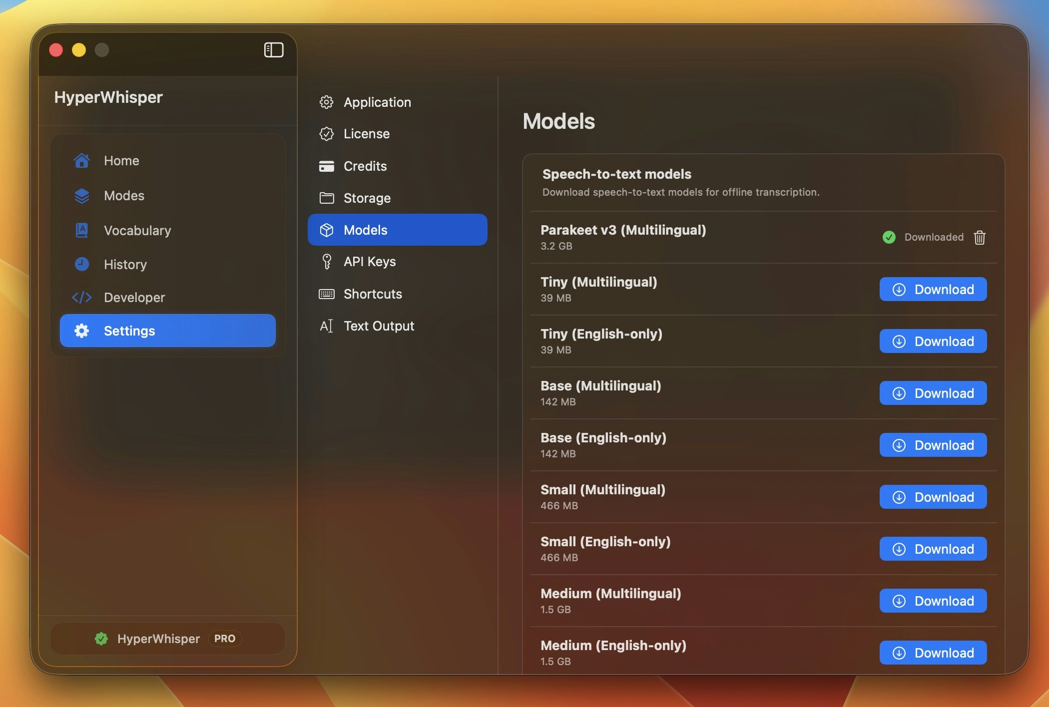Image resolution: width=1049 pixels, height=707 pixels.
Task: Open the Application settings section
Action: pos(377,102)
